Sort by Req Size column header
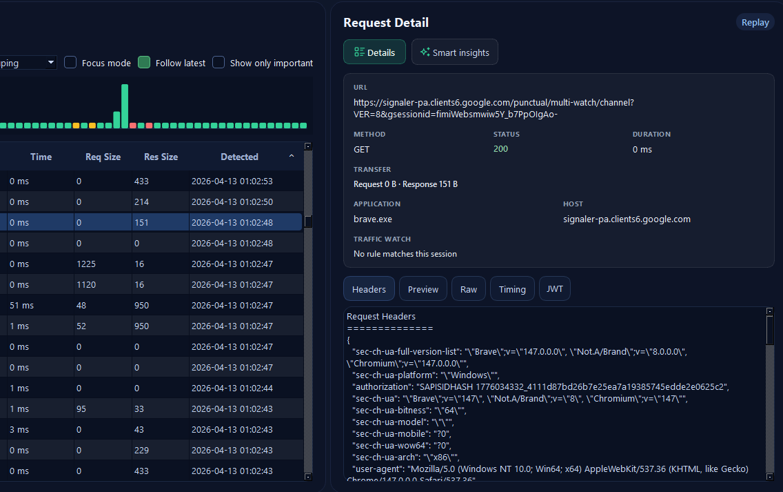 [103, 157]
